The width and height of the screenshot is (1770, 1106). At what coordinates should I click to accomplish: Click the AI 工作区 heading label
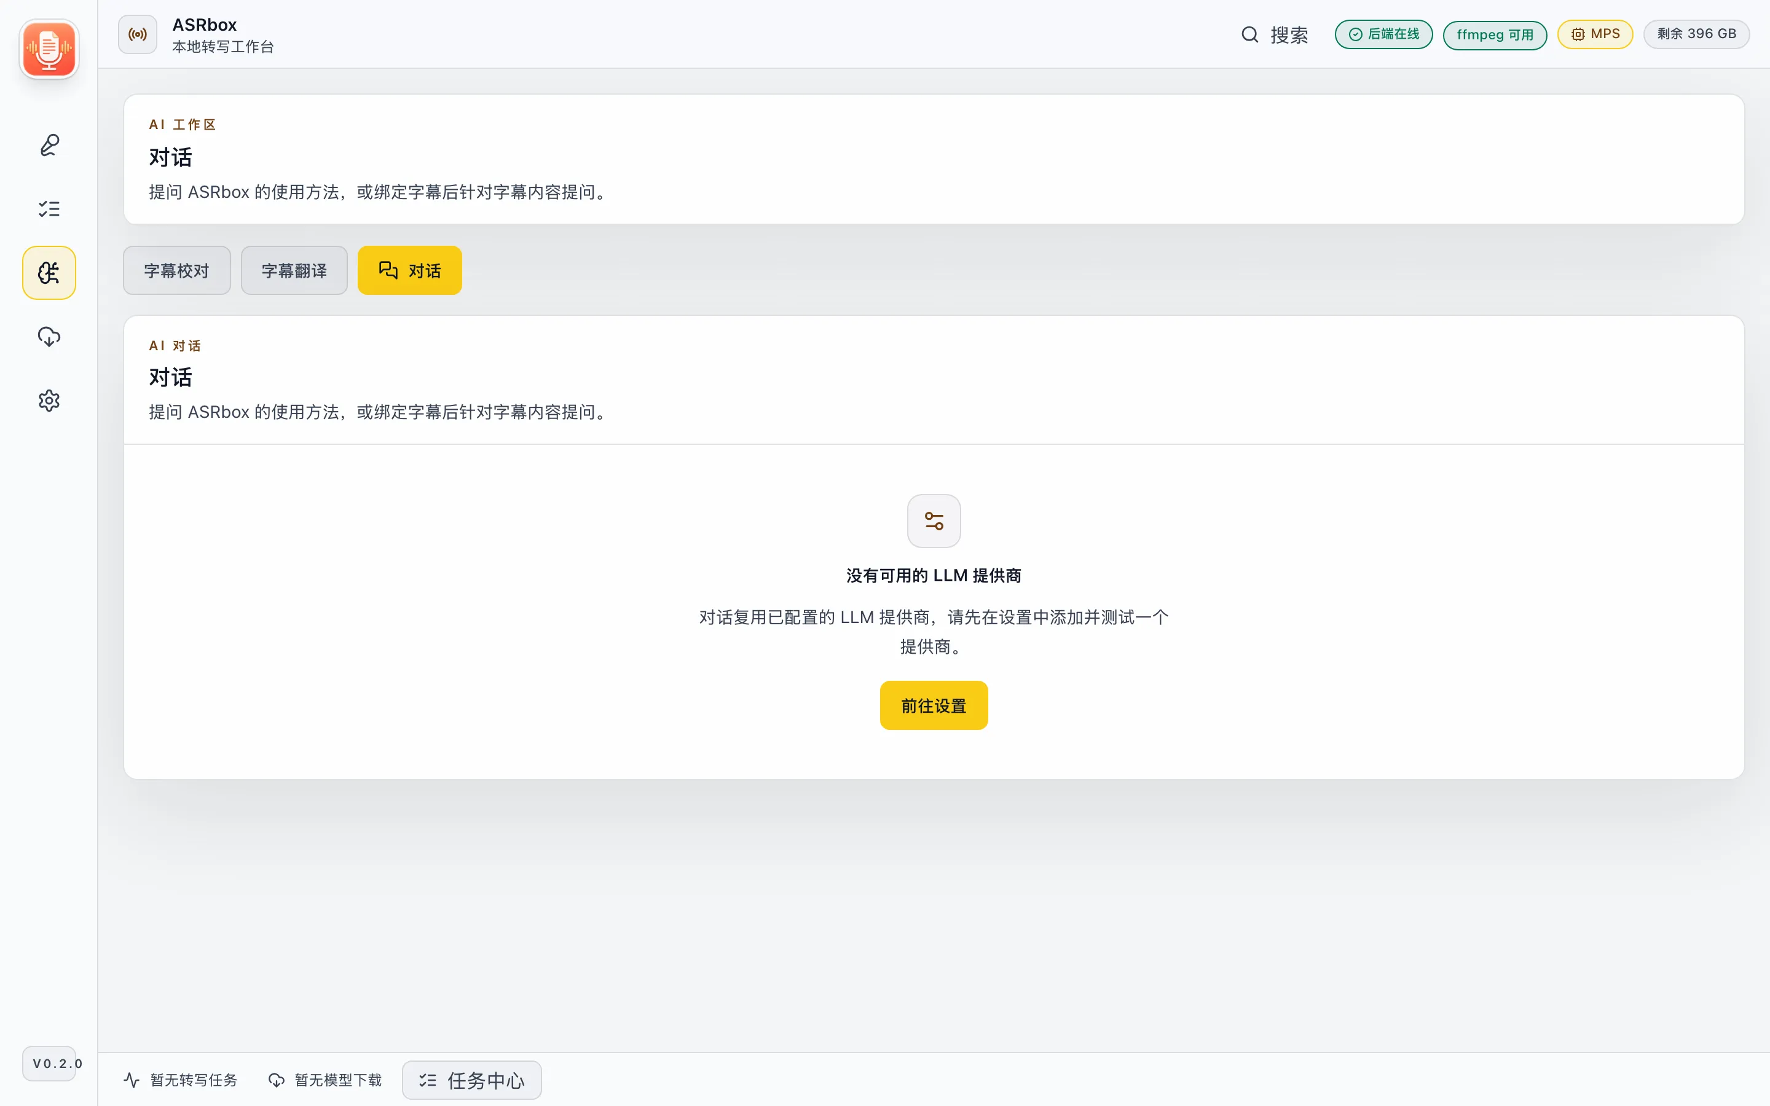tap(183, 124)
